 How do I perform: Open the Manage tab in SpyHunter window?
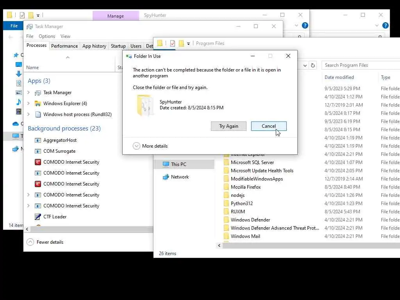pyautogui.click(x=116, y=16)
